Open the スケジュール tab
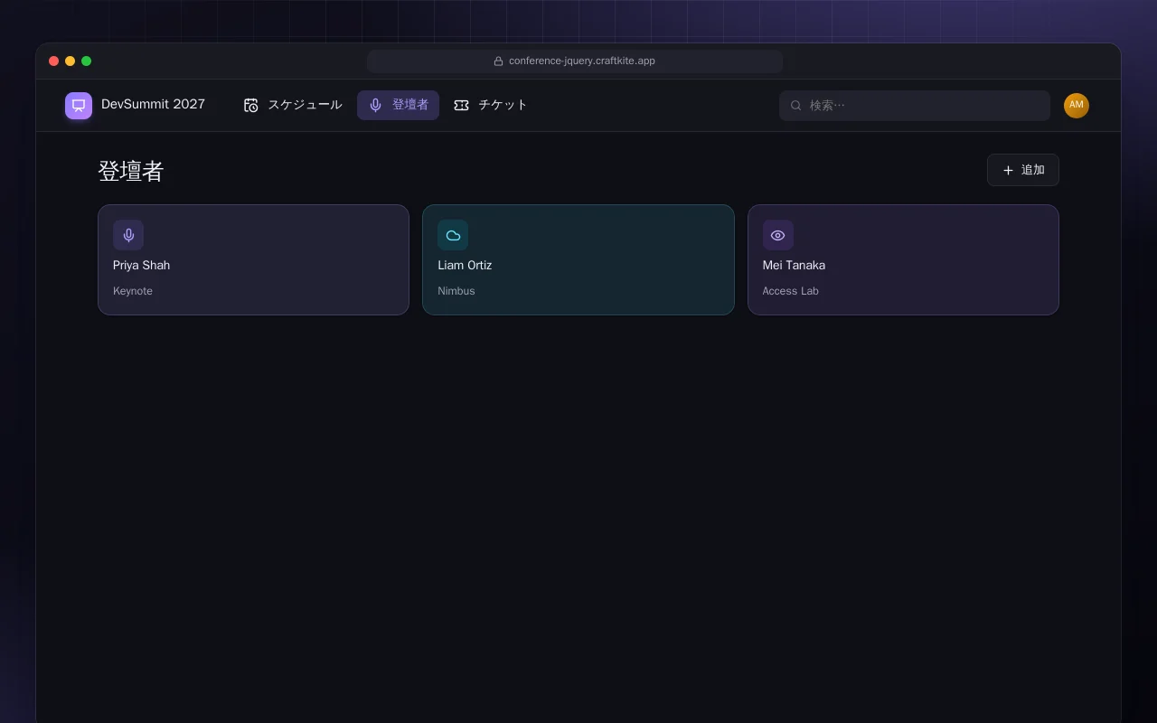This screenshot has height=723, width=1157. [x=293, y=105]
